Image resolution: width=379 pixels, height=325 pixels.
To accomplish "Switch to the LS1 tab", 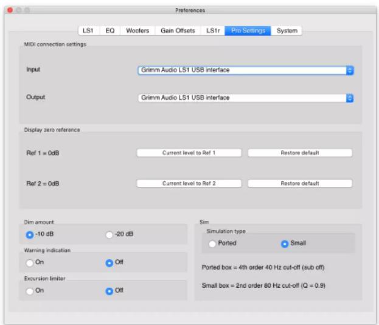I will (x=88, y=30).
